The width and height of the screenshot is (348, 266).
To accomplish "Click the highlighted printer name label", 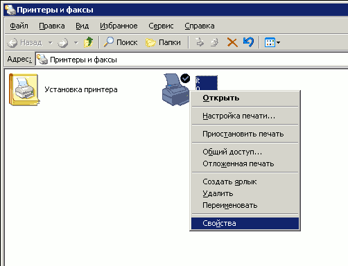I will [x=207, y=83].
